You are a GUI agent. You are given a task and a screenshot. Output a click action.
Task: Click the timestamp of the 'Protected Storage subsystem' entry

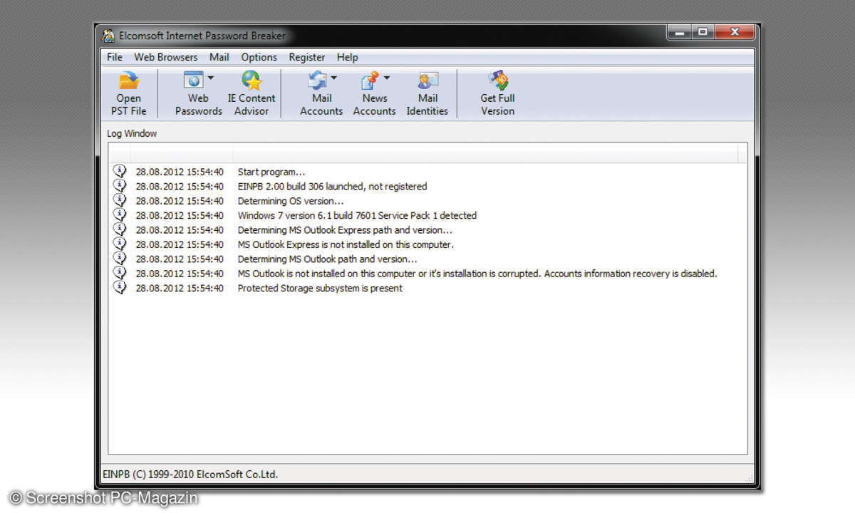point(180,289)
